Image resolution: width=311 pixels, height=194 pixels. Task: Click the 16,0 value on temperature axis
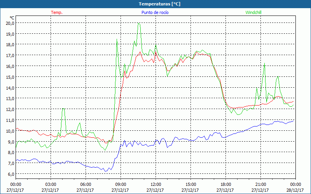pos(10,66)
